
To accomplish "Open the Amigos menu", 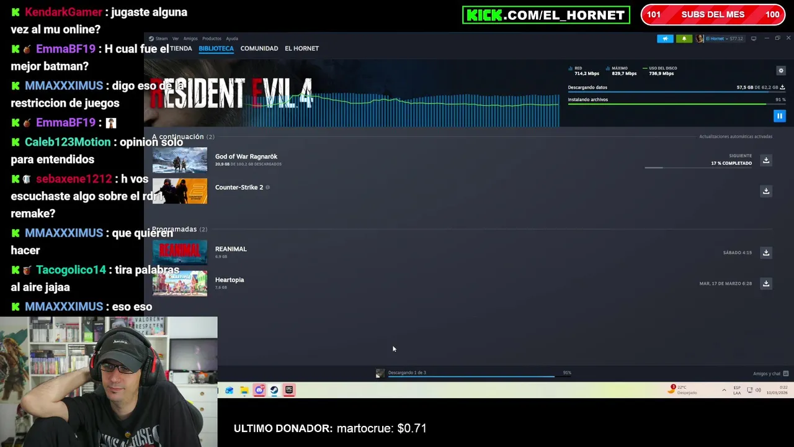I will (190, 38).
